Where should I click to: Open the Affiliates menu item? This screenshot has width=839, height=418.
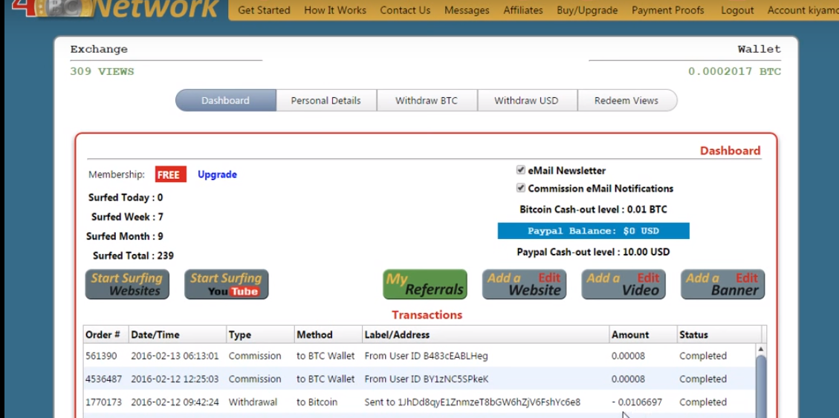point(522,10)
